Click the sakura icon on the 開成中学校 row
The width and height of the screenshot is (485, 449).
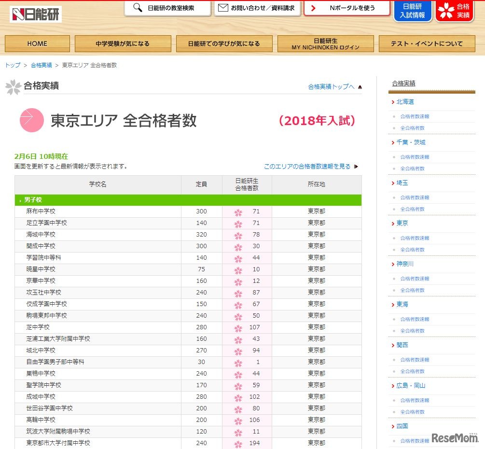pos(238,246)
